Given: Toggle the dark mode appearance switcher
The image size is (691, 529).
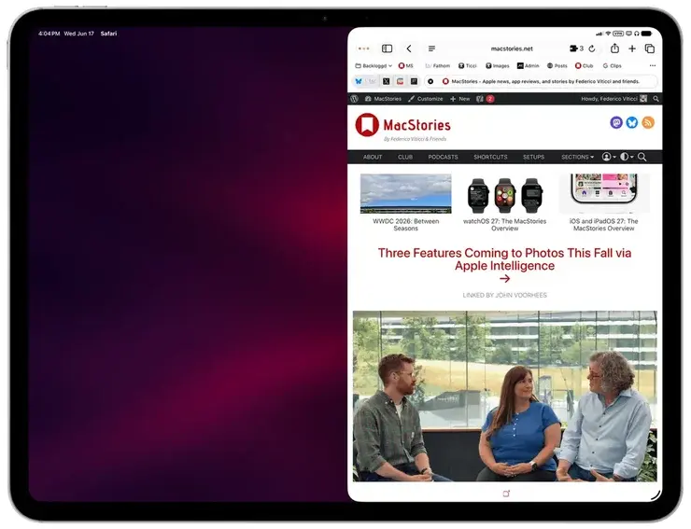Looking at the screenshot, I should 627,157.
